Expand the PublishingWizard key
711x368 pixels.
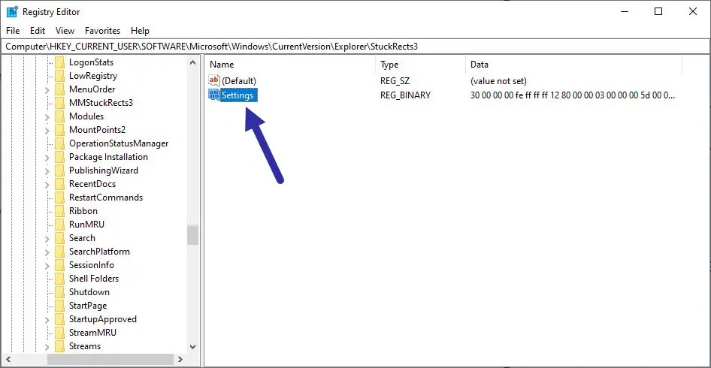pyautogui.click(x=47, y=171)
